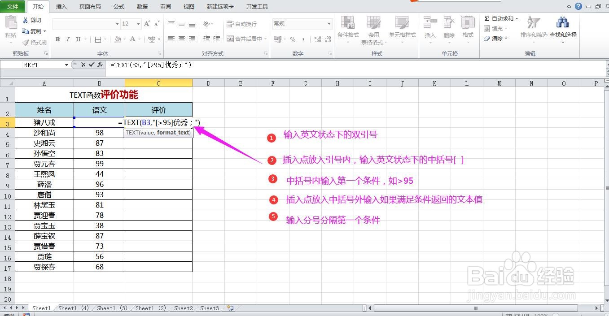Click the cell borders icon
Screen dimensions: 609x316
tap(98, 39)
